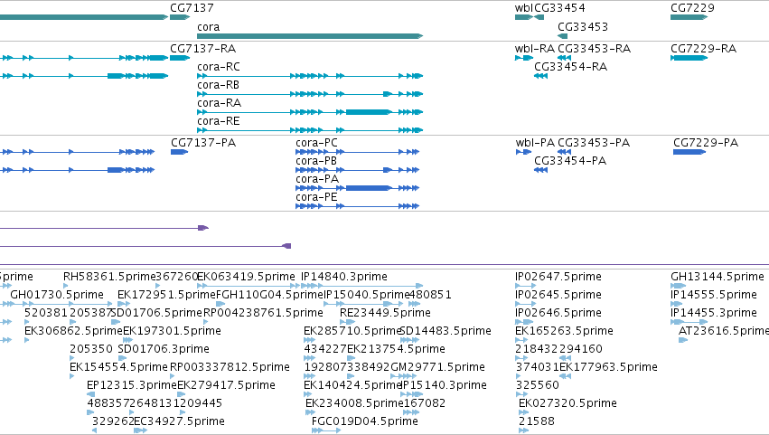Select the 205350 EST label
Image resolution: width=769 pixels, height=435 pixels.
pyautogui.click(x=91, y=349)
